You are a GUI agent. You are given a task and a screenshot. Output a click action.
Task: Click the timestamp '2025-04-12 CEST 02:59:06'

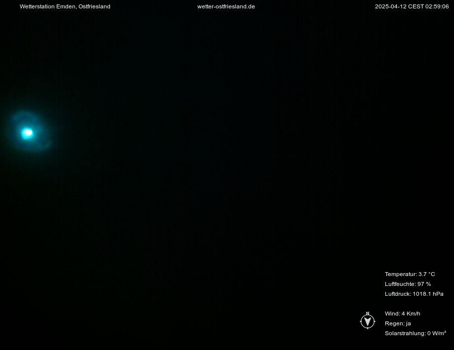(412, 6)
